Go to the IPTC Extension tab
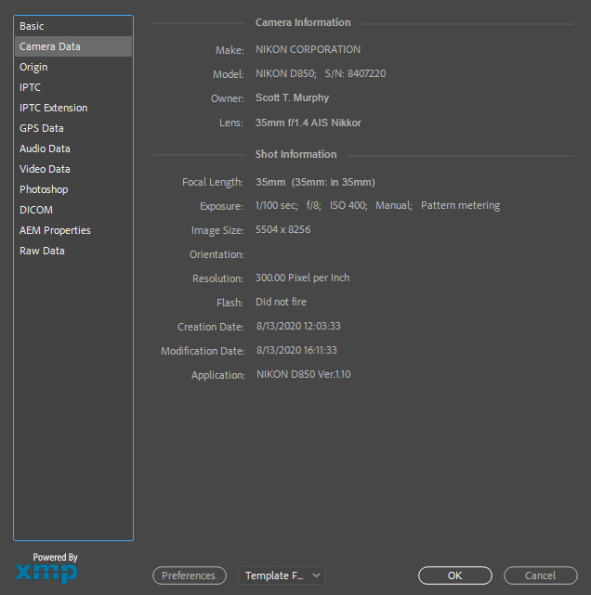The height and width of the screenshot is (595, 591). coord(53,108)
